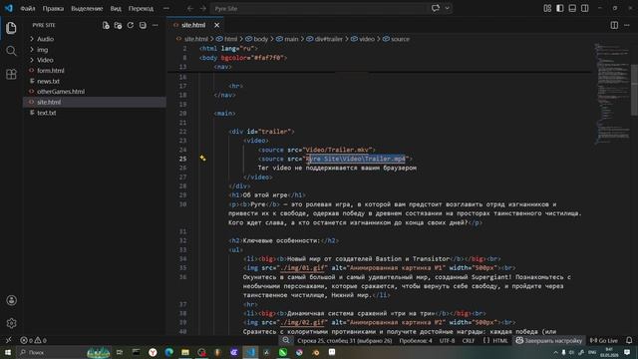Image resolution: width=638 pixels, height=359 pixels.
Task: Close the site.html tab
Action: pos(217,25)
